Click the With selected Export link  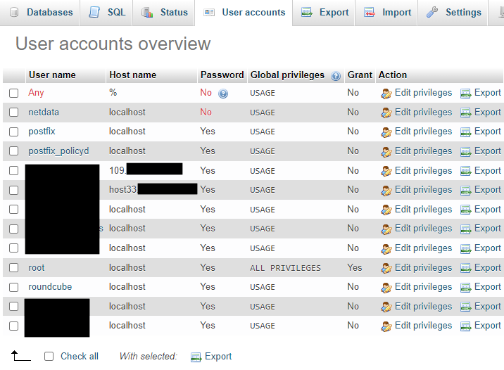click(x=218, y=356)
